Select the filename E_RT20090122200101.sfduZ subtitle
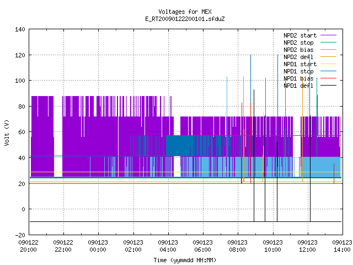 click(185, 19)
